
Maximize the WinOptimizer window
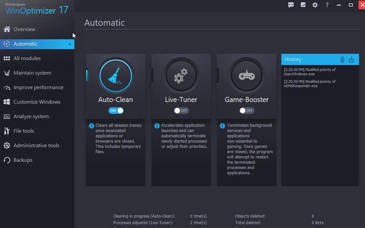pyautogui.click(x=350, y=5)
